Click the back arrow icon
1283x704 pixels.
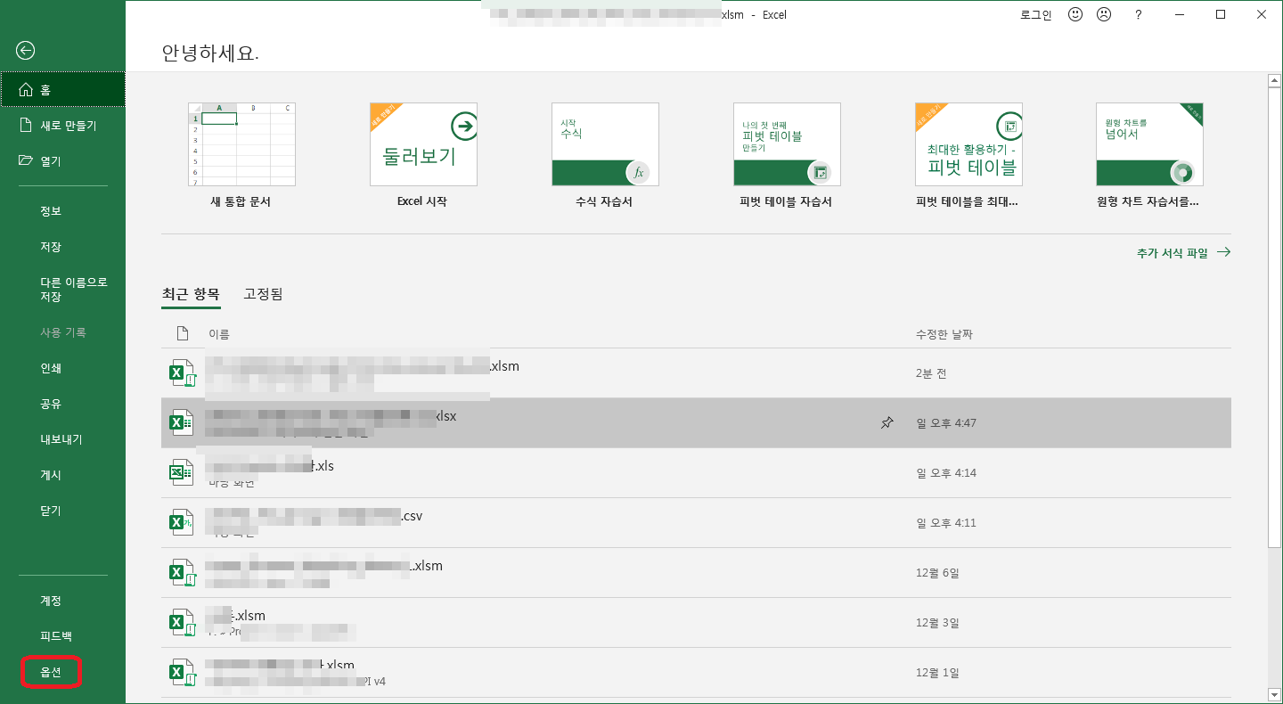[26, 51]
